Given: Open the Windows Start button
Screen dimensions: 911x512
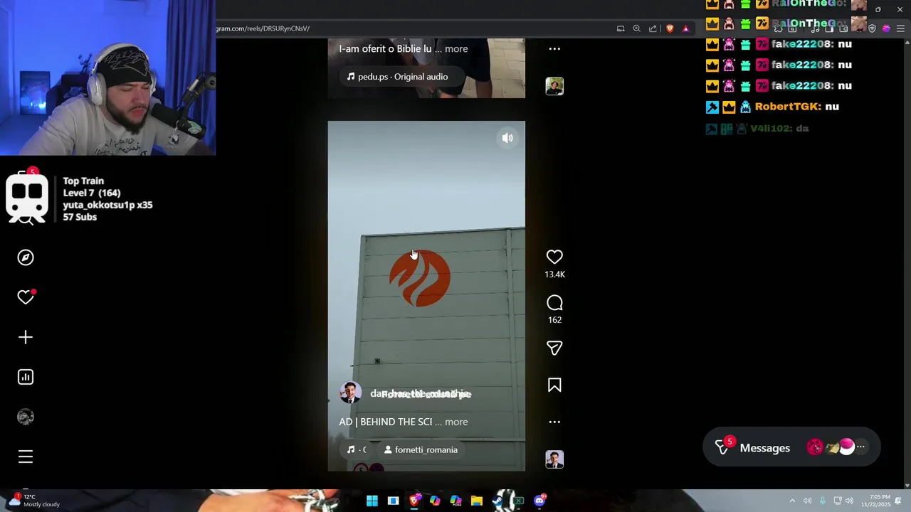Looking at the screenshot, I should point(372,501).
